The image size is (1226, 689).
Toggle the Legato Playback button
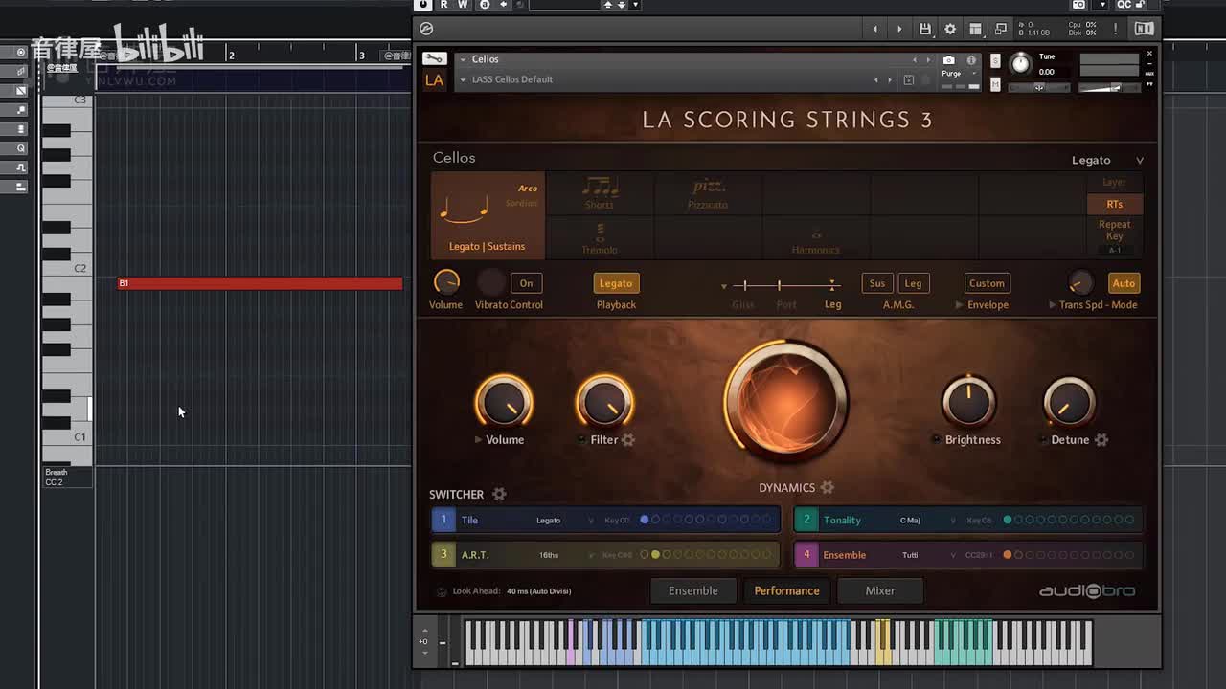tap(615, 283)
